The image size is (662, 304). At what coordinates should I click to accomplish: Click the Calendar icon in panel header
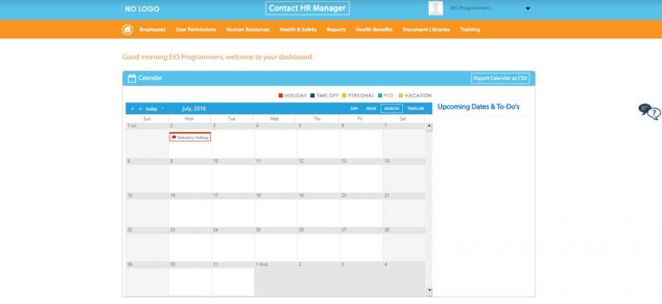tap(132, 78)
